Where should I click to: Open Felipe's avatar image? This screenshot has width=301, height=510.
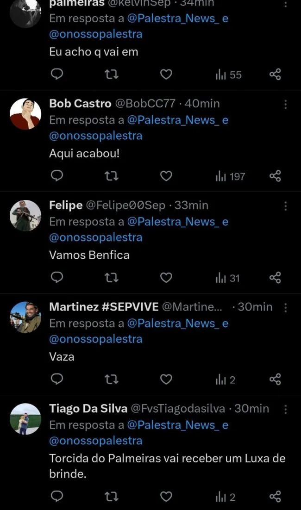click(x=25, y=215)
